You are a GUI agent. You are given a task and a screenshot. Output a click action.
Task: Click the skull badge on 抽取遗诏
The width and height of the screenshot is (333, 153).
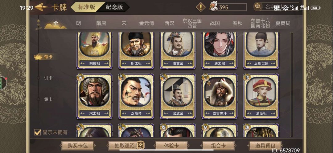(x=140, y=145)
